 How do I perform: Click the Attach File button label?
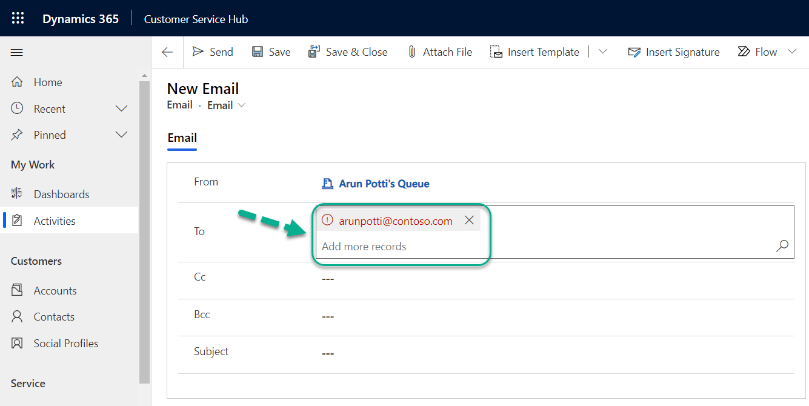tap(447, 52)
